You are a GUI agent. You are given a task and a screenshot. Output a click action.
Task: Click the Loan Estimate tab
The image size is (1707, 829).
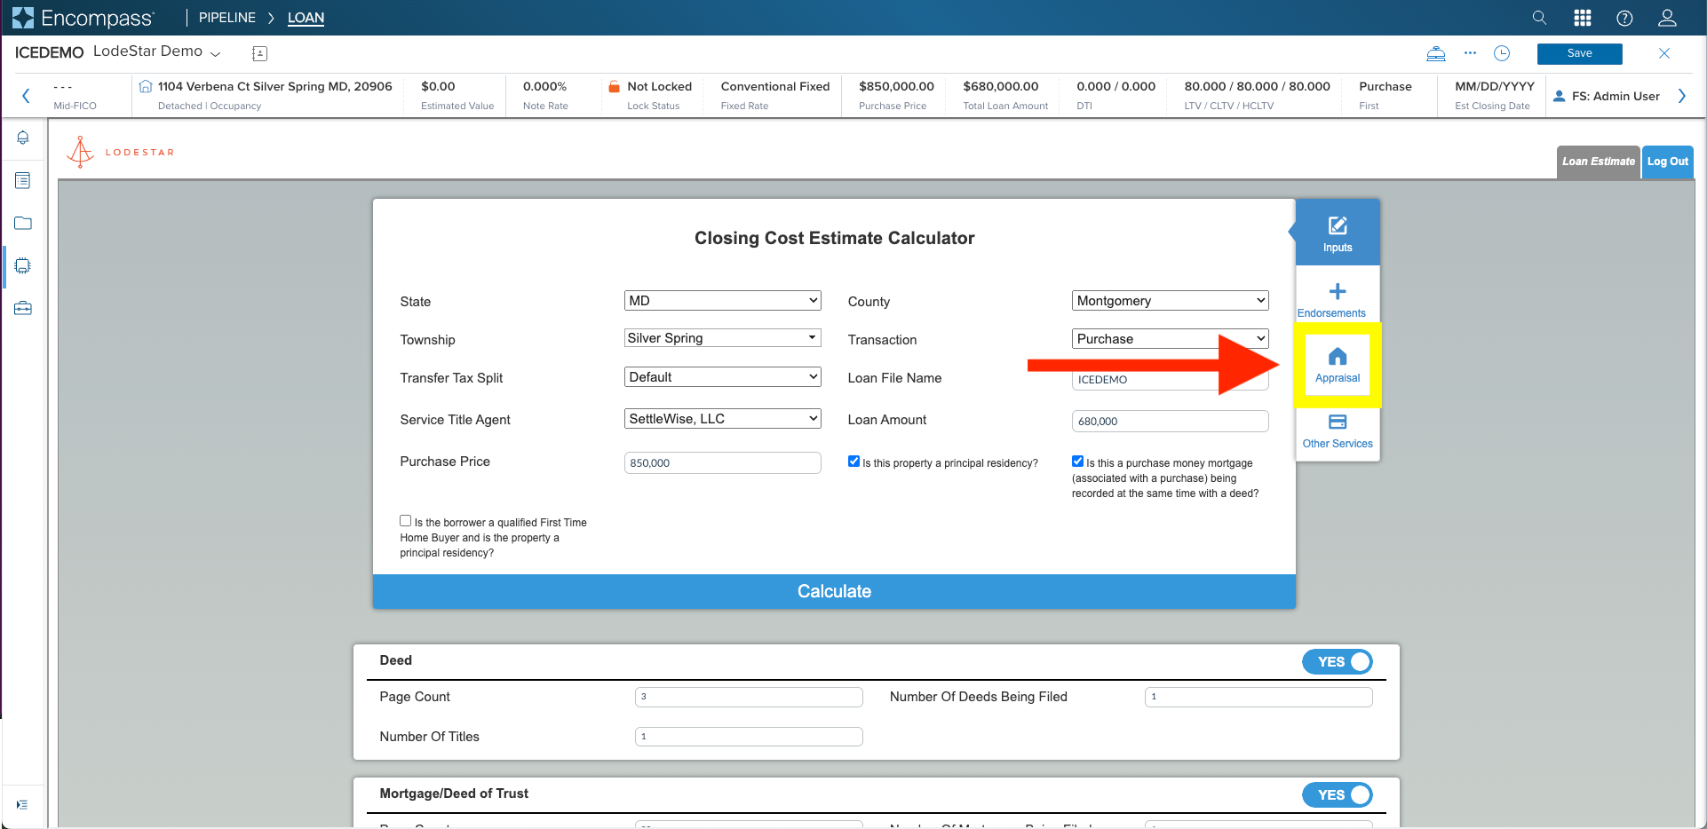click(x=1599, y=162)
